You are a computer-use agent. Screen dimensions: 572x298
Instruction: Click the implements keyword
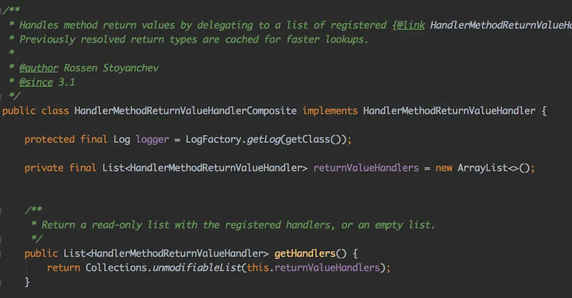point(330,111)
